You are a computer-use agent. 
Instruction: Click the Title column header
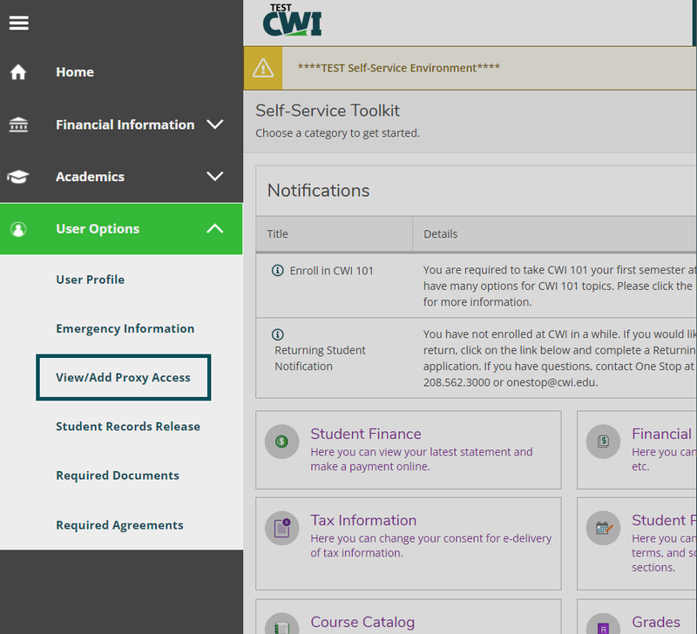[277, 233]
